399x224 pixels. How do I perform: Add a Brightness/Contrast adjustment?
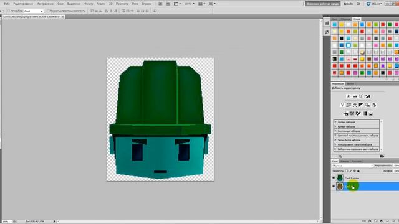349,96
